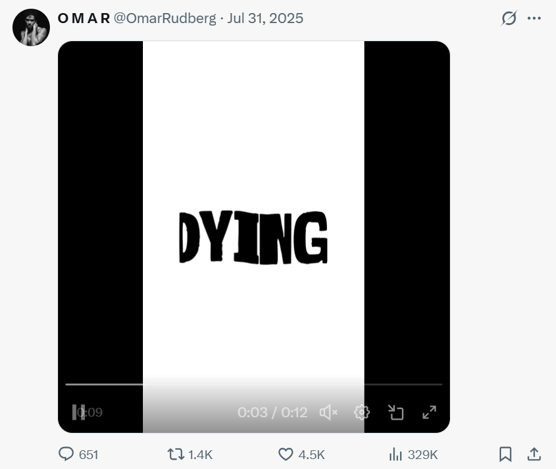
Task: Click the Grok explain icon
Action: [509, 19]
